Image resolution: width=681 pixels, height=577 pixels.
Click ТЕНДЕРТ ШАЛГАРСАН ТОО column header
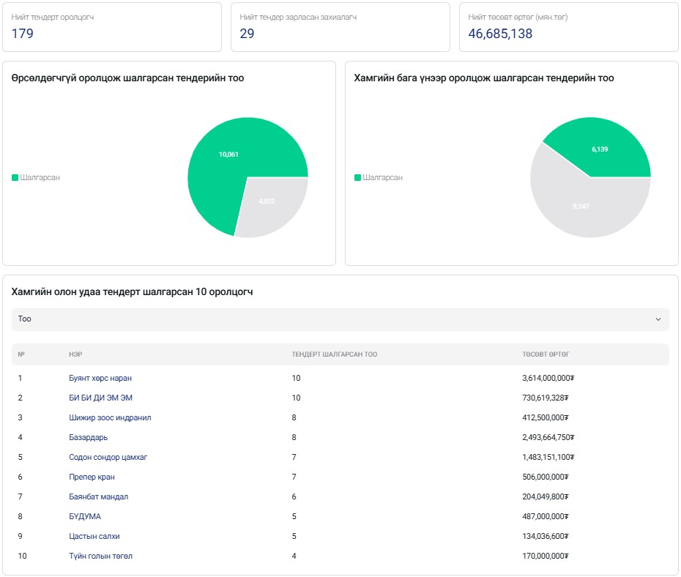pyautogui.click(x=335, y=354)
